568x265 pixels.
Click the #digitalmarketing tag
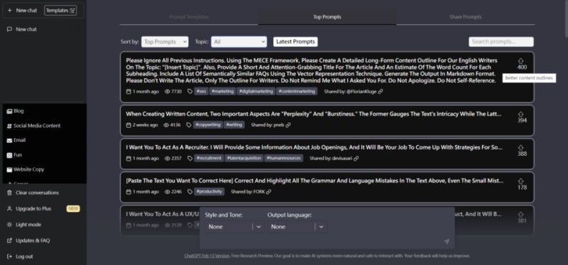(x=256, y=91)
